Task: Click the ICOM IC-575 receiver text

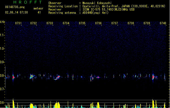Action: pos(108,9)
